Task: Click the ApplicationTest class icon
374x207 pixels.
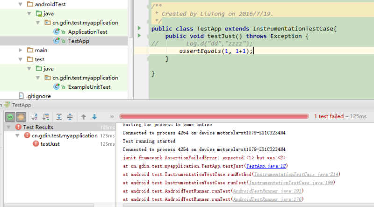Action: pyautogui.click(x=57, y=31)
